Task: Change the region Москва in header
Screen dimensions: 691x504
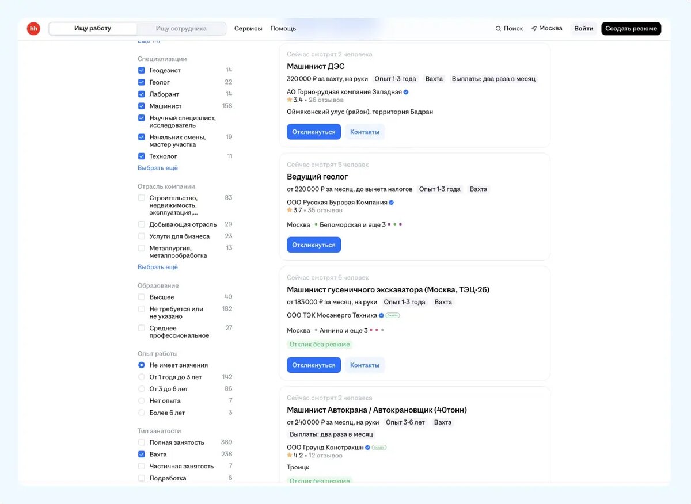Action: pyautogui.click(x=546, y=28)
